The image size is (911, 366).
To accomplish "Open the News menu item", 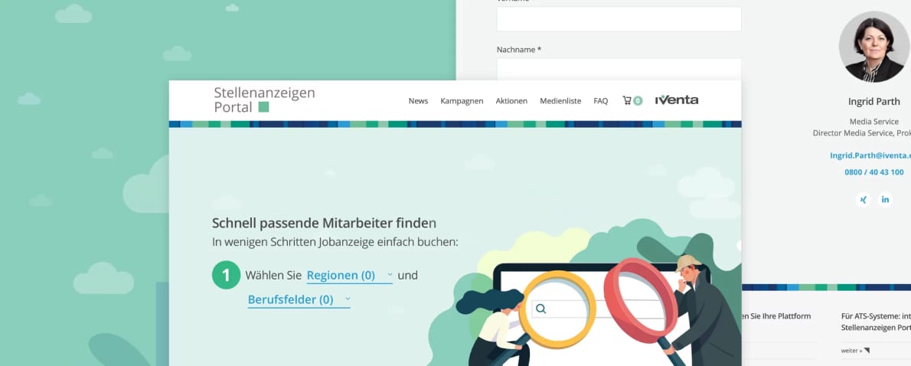I will tap(418, 100).
